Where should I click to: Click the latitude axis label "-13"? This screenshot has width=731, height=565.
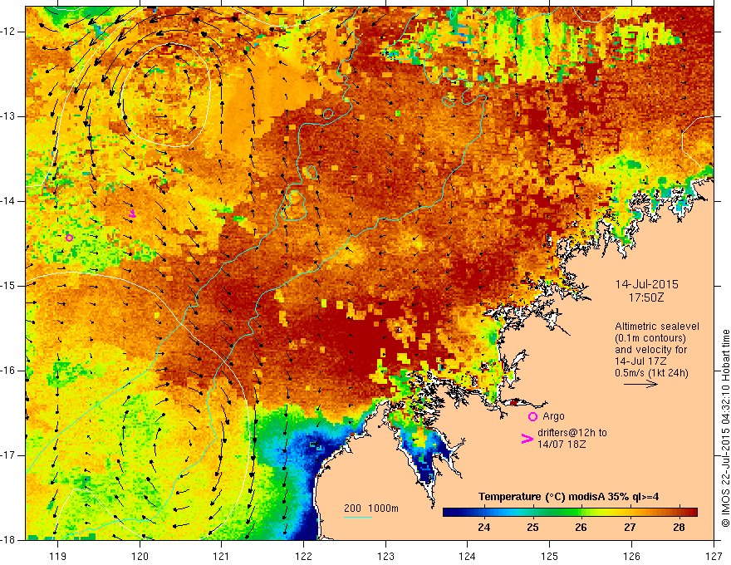[8, 116]
